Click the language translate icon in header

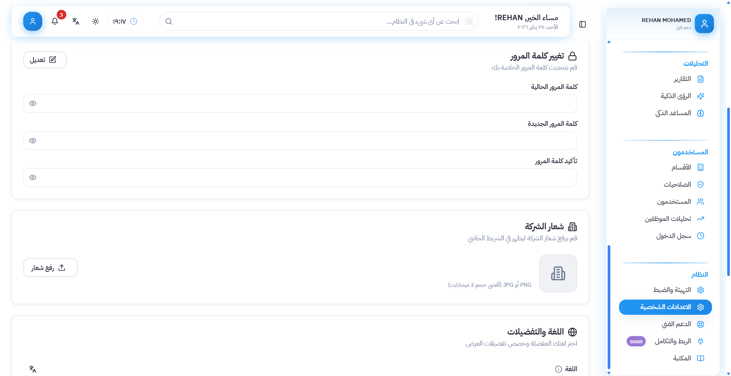[x=76, y=21]
